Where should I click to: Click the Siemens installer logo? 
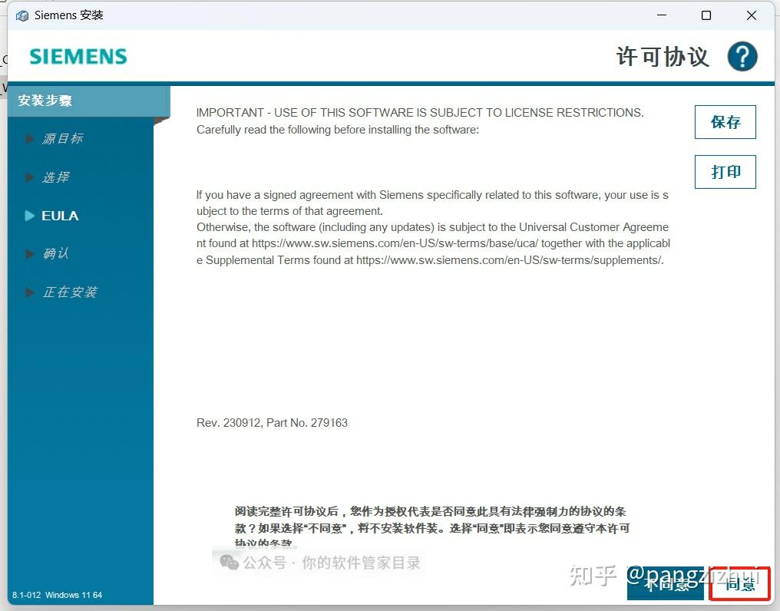pos(77,56)
